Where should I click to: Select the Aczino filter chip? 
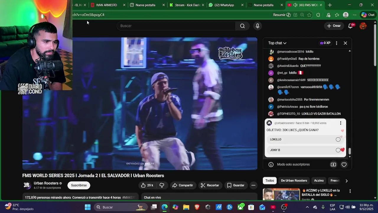tap(319, 180)
